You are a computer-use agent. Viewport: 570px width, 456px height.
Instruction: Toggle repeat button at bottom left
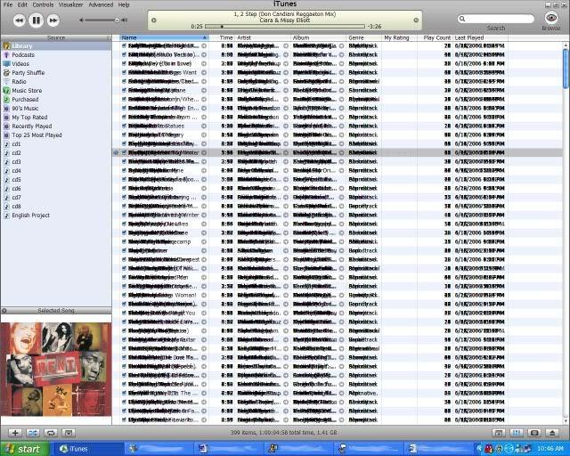(x=51, y=433)
